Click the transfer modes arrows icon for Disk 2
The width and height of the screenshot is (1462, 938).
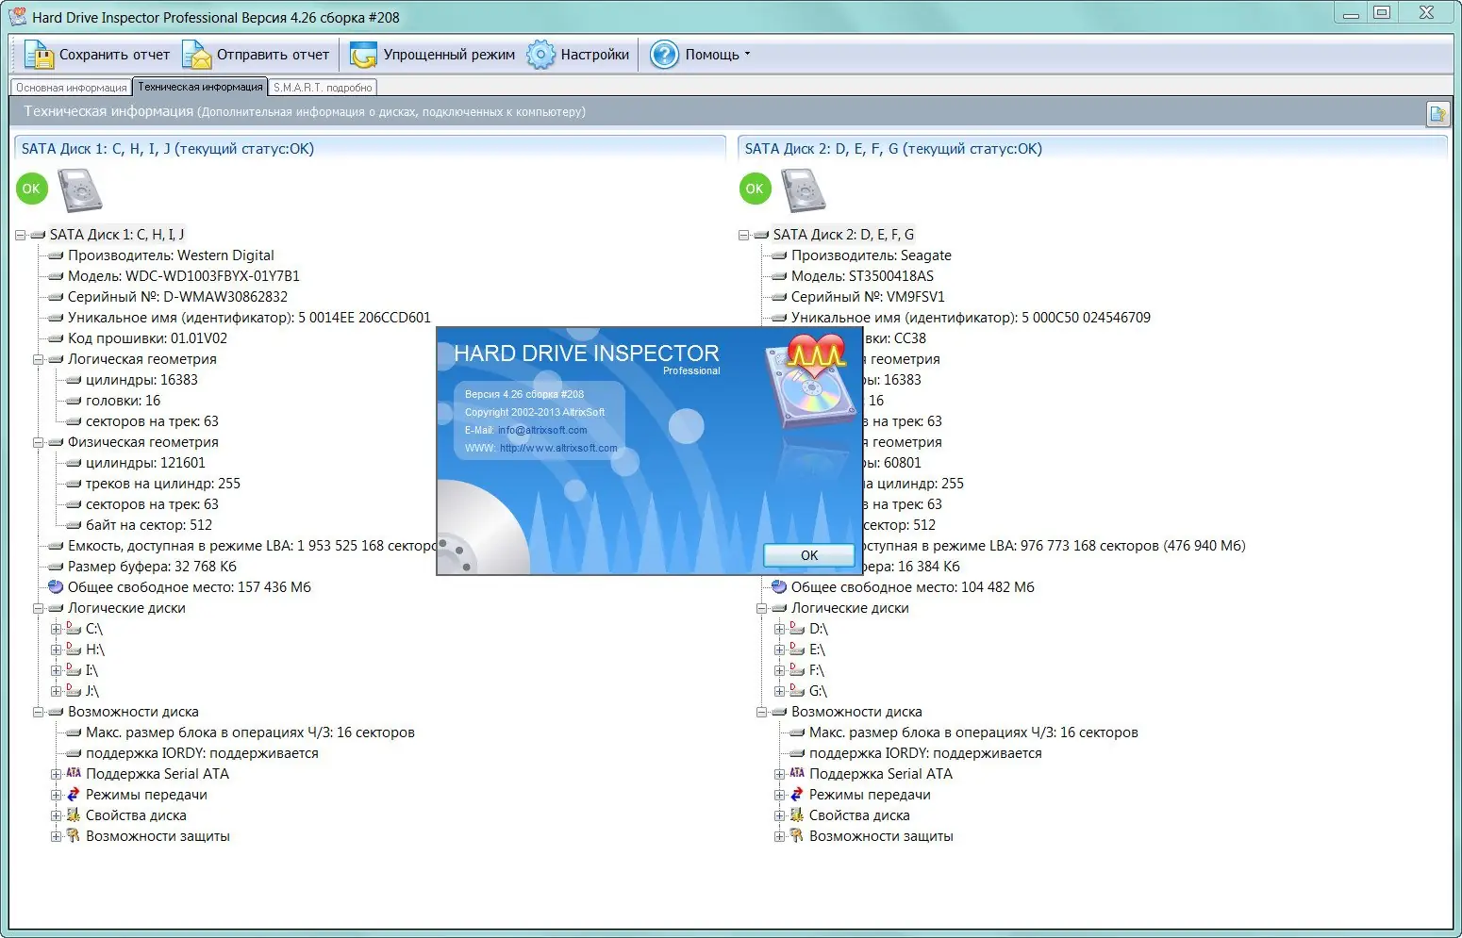coord(797,795)
